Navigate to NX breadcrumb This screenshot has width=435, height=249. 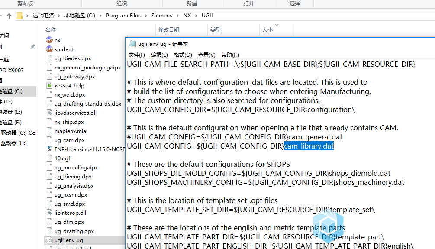187,16
